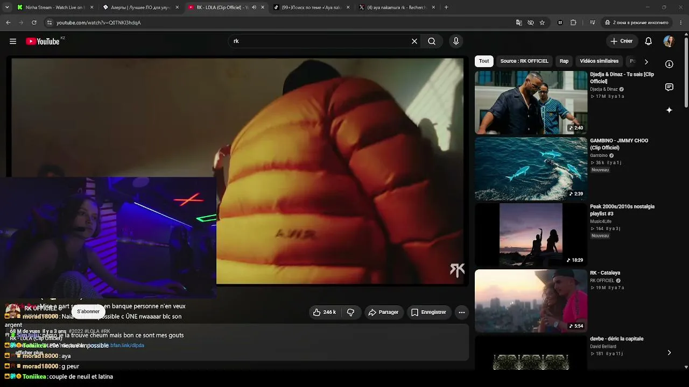
Task: Open Djadja & Dinaz Tu sais thumbnail
Action: click(x=531, y=103)
